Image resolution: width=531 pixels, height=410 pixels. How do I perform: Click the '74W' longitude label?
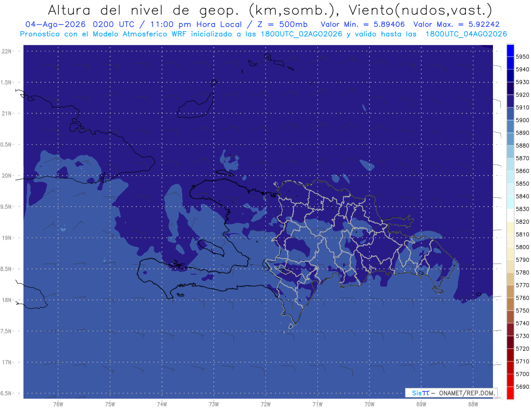(x=162, y=404)
